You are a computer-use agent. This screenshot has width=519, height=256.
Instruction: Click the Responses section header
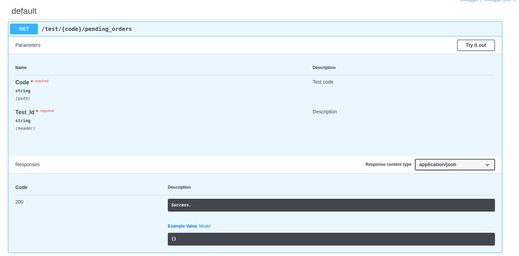(x=27, y=164)
